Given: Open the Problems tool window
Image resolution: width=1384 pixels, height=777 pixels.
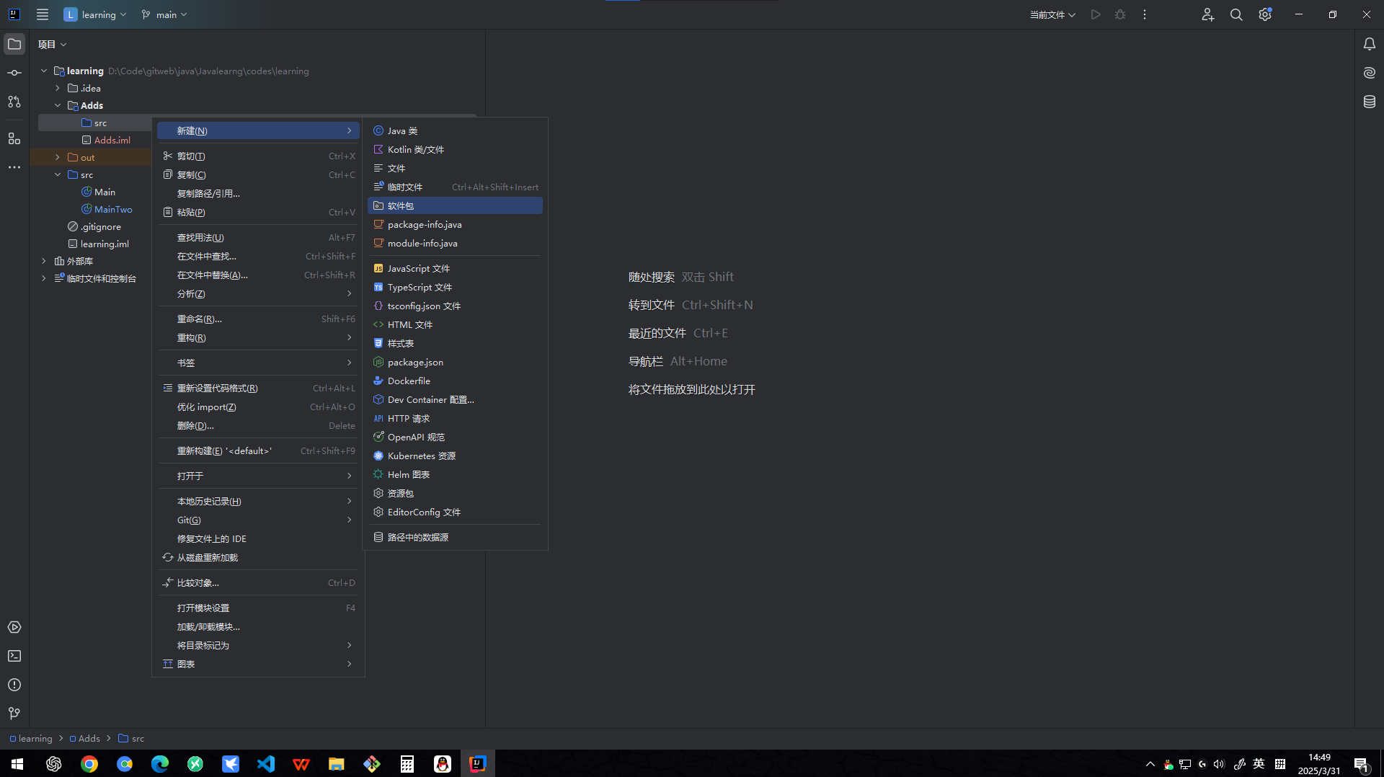Looking at the screenshot, I should click(x=14, y=685).
